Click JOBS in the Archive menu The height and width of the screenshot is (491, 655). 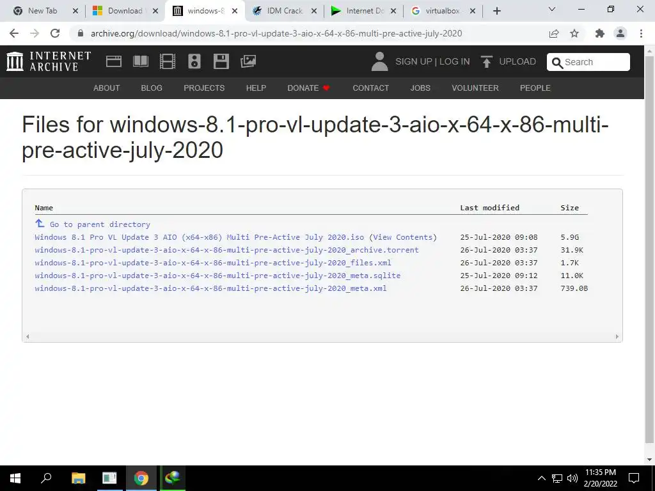(420, 88)
